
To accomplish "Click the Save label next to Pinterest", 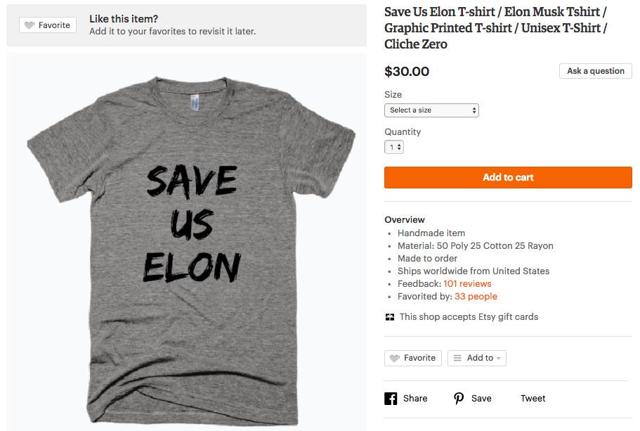I will [481, 399].
